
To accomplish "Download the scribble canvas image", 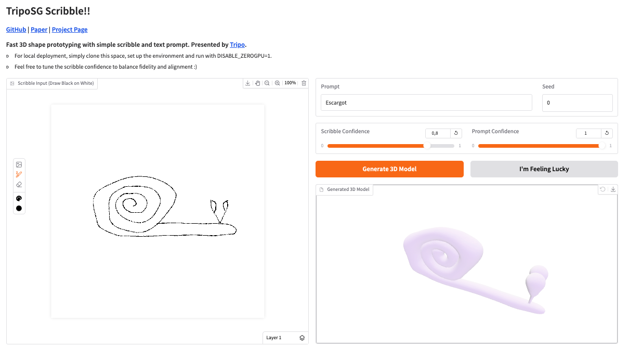I will (x=248, y=83).
